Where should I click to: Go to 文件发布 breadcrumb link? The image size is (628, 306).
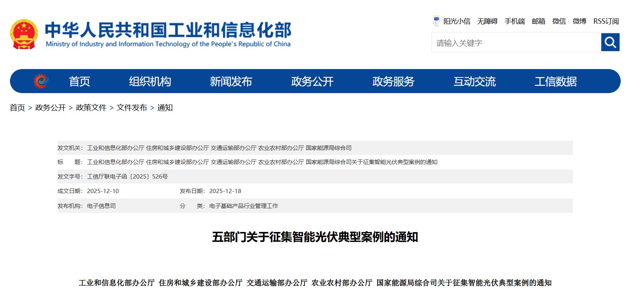tap(132, 108)
